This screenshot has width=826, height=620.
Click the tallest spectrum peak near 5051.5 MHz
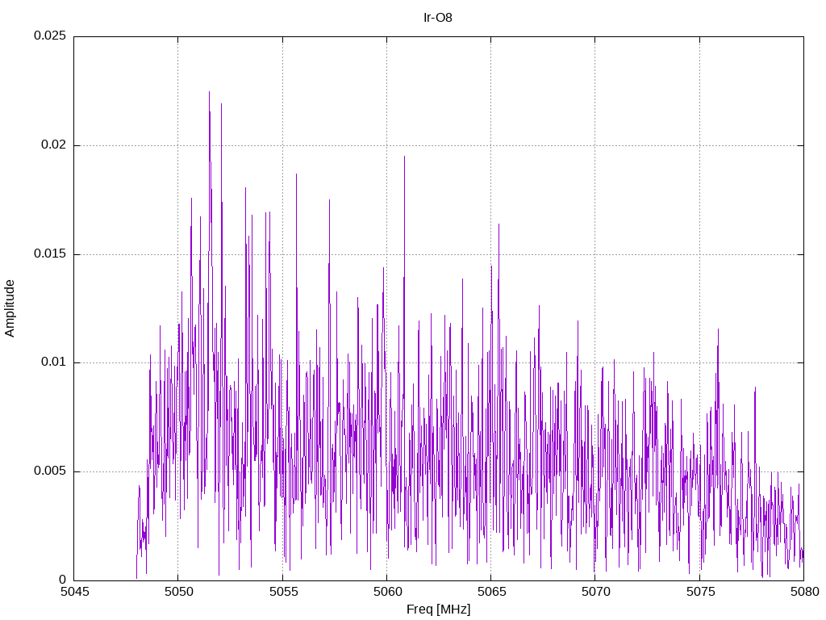209,92
